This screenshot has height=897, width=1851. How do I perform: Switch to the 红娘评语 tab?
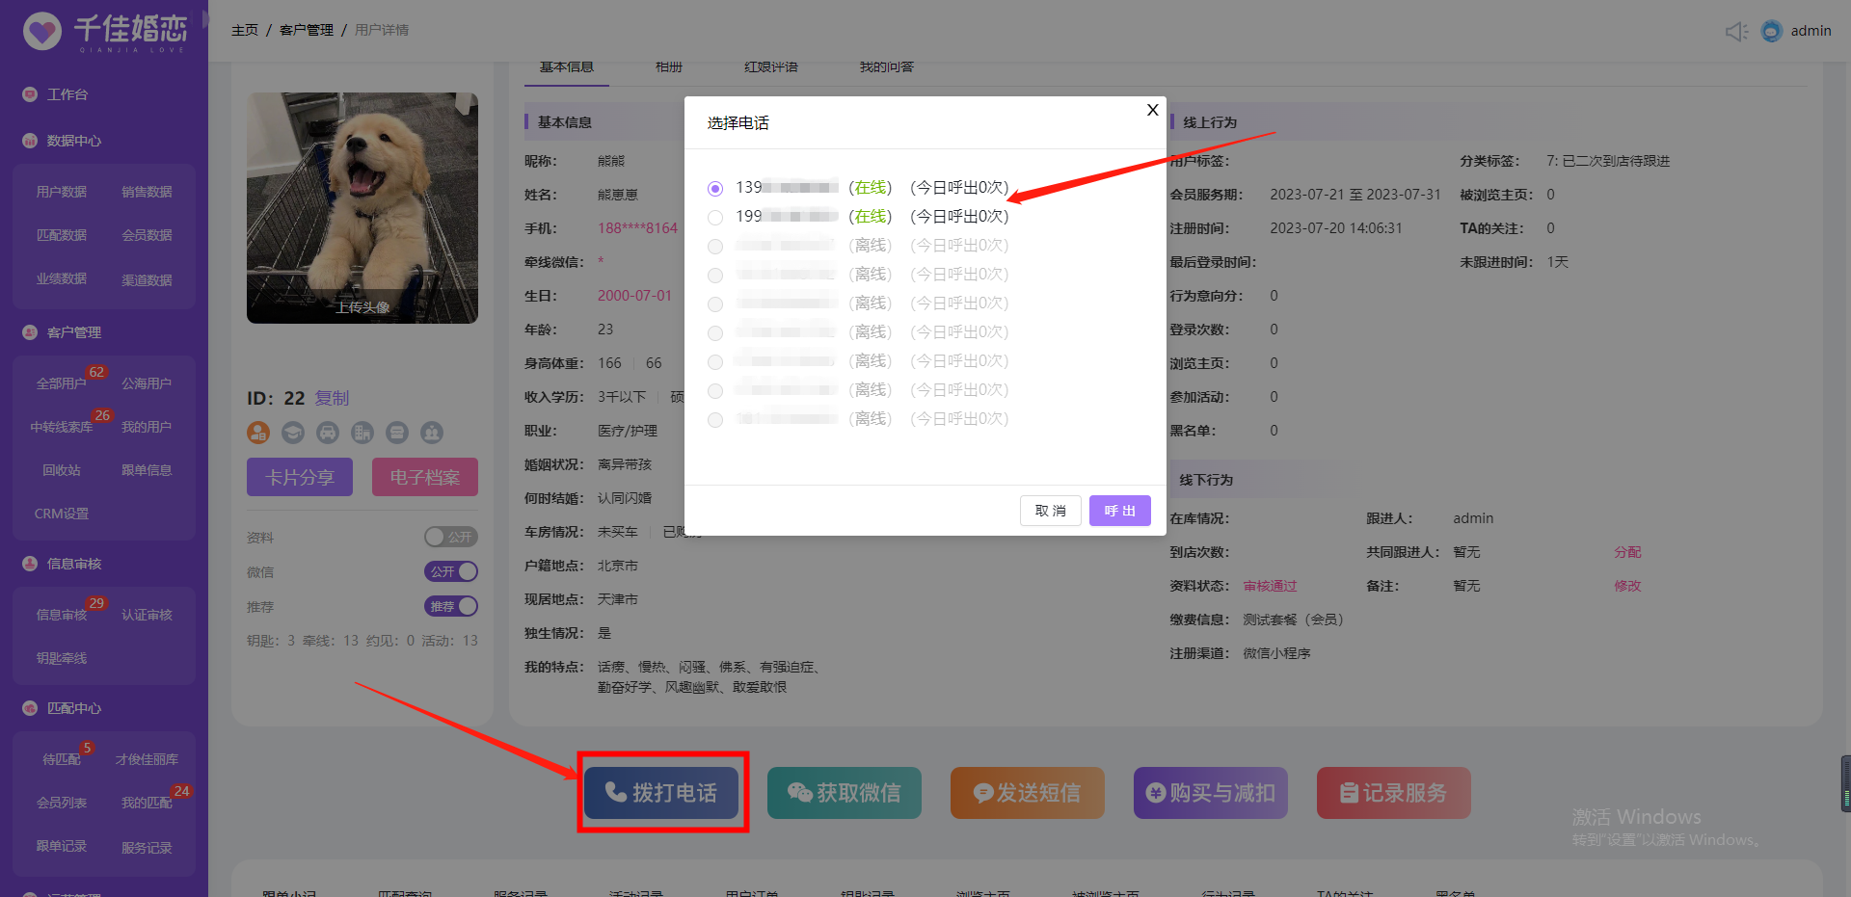point(771,67)
